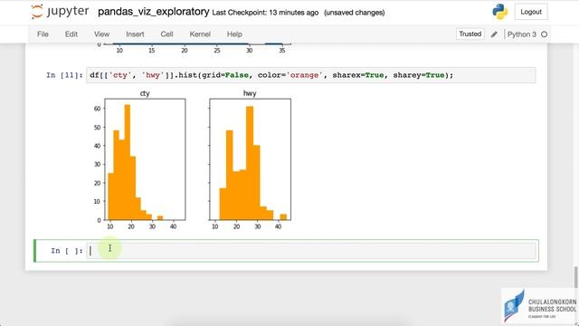
Task: Click the Python logo icon
Action: pyautogui.click(x=499, y=12)
